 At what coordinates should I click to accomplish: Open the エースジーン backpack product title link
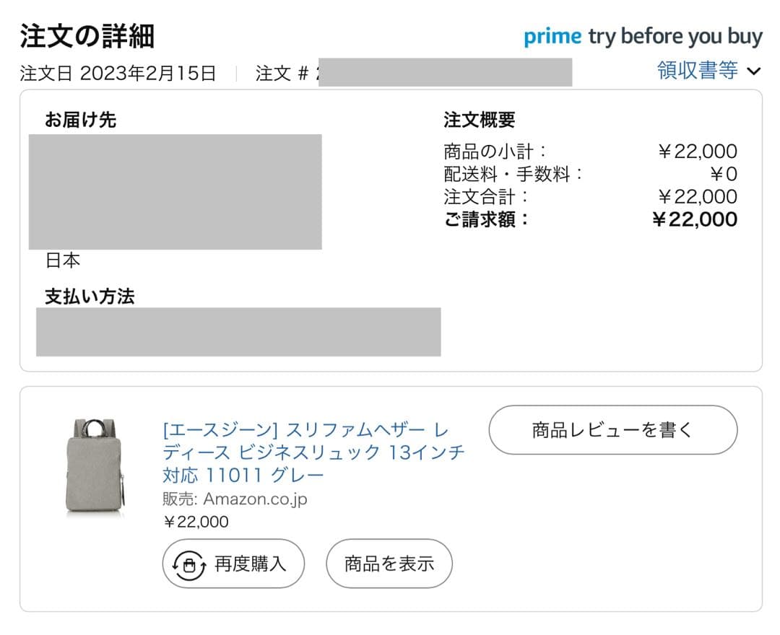pyautogui.click(x=312, y=451)
